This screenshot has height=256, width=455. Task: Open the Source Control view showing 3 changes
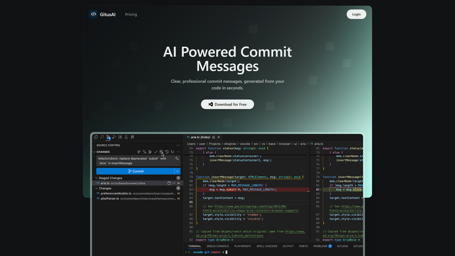pyautogui.click(x=108, y=137)
